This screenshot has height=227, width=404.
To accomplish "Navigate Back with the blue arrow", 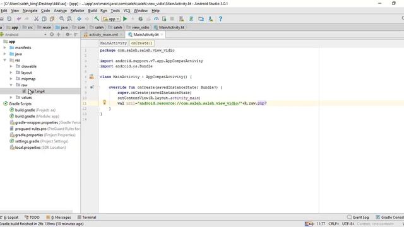I will click(79, 19).
